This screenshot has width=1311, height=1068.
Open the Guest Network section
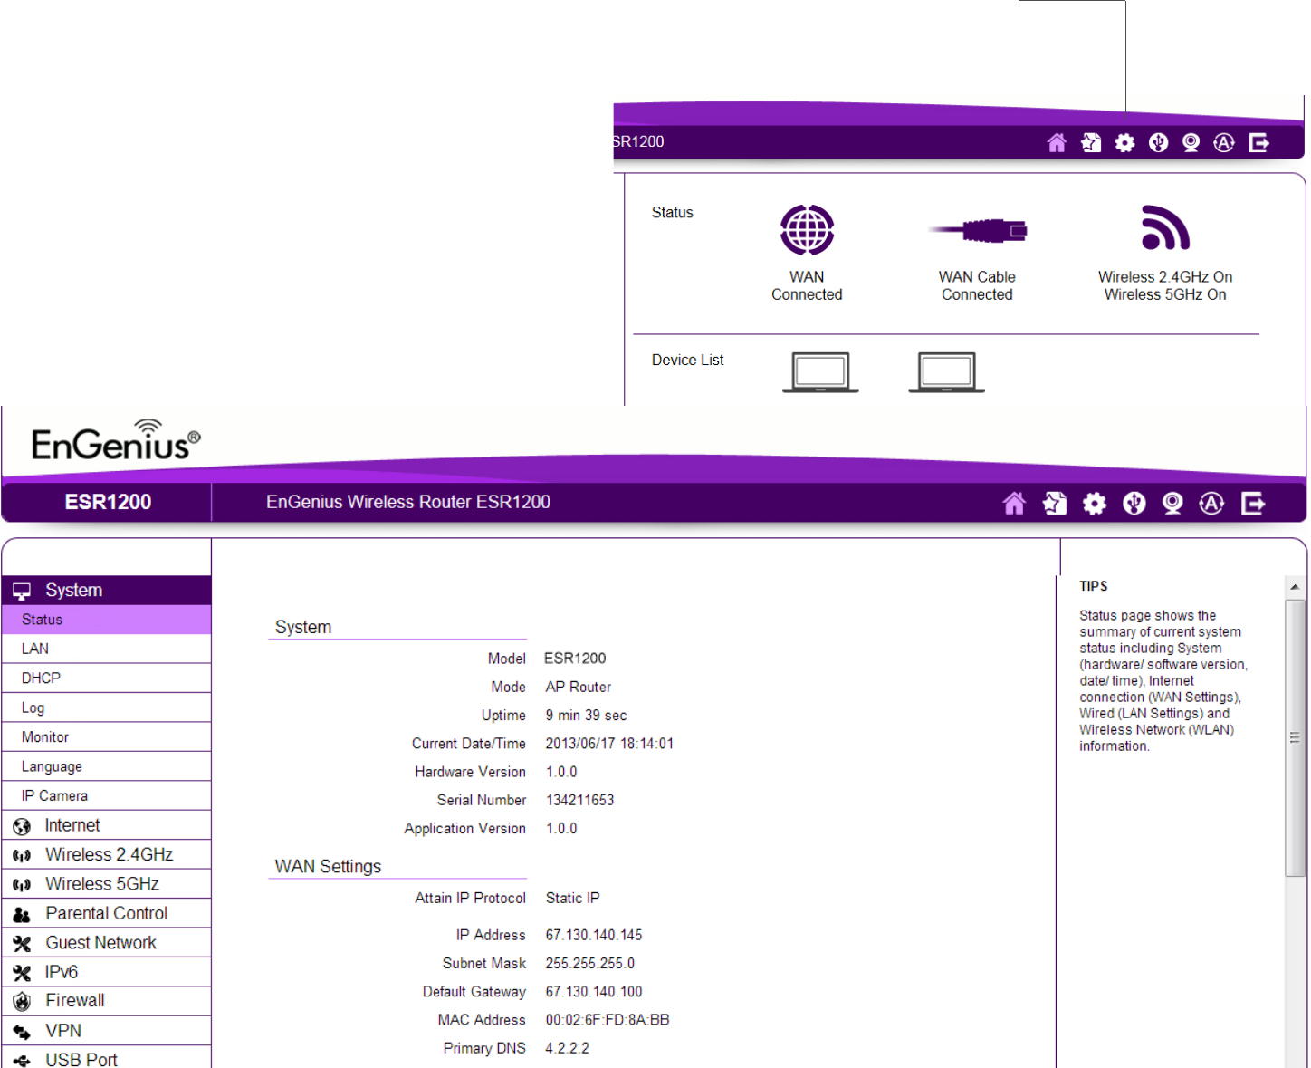point(106,943)
